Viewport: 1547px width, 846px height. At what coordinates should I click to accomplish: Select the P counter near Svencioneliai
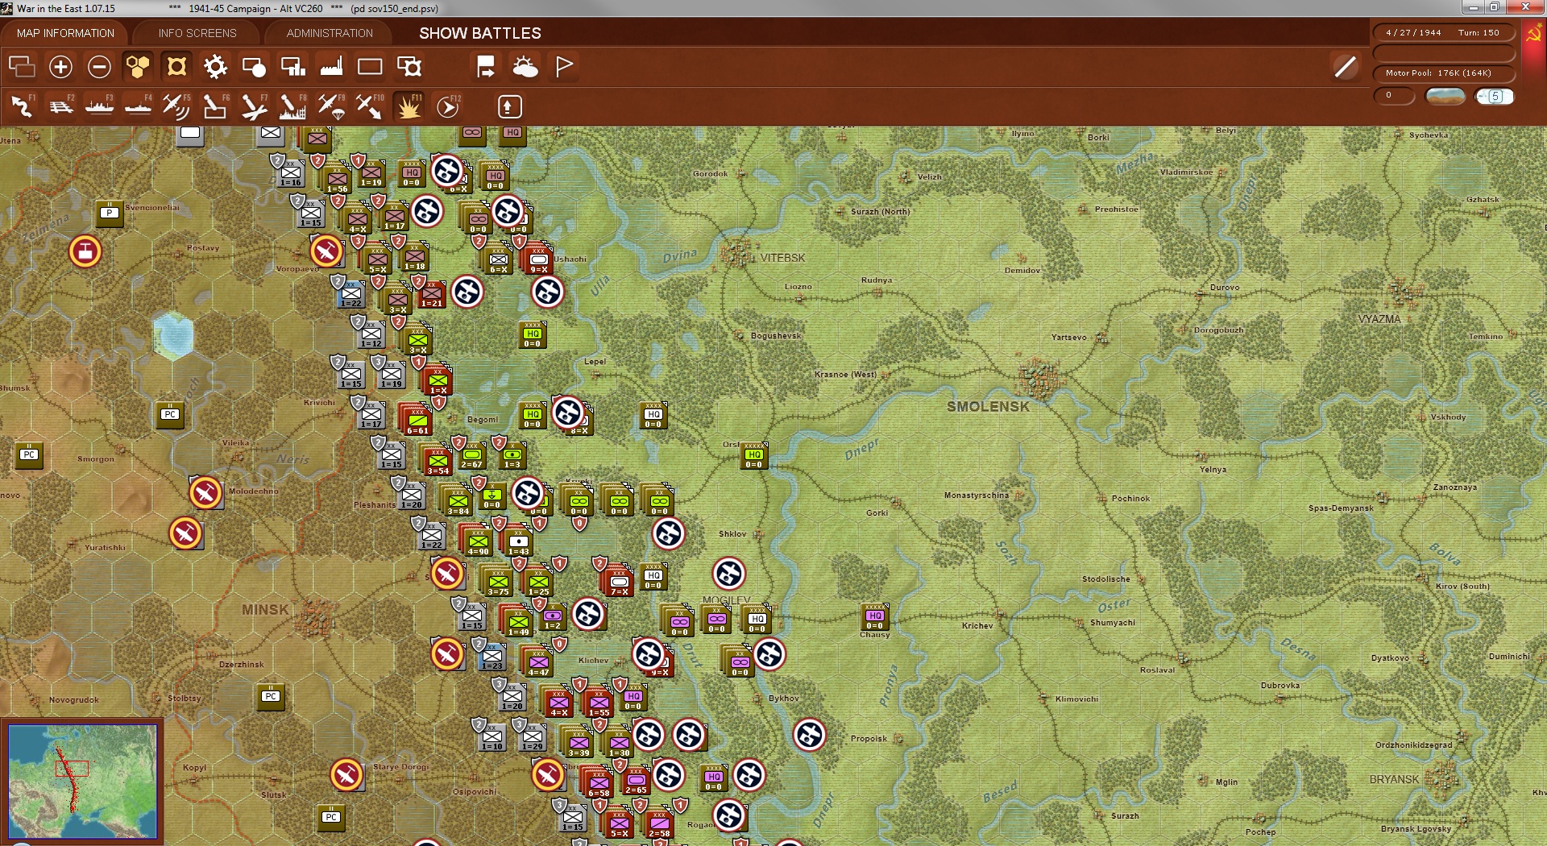click(x=110, y=214)
